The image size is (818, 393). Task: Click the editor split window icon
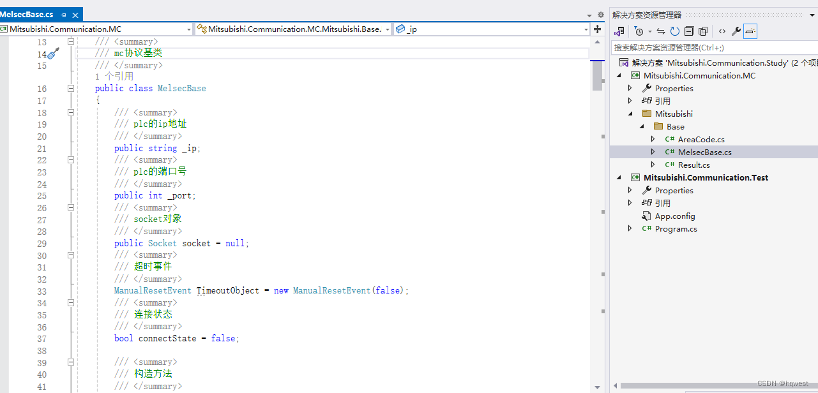click(x=598, y=29)
